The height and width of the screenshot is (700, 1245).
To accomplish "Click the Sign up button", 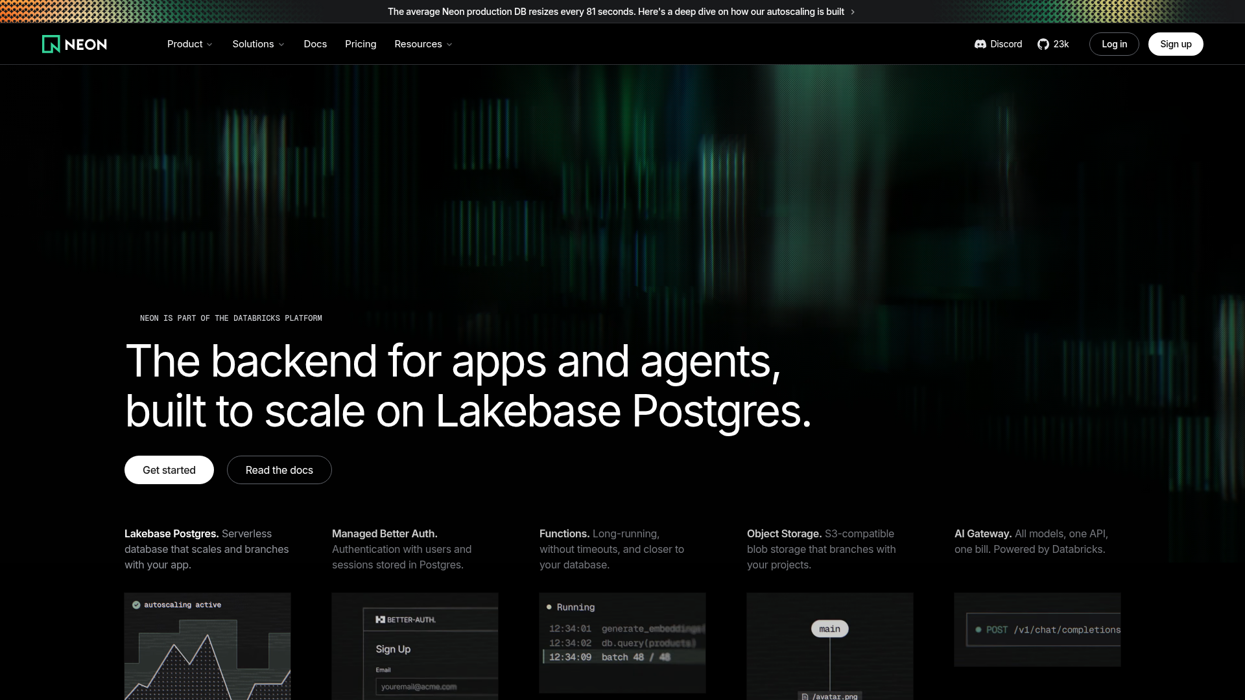I will point(1176,44).
